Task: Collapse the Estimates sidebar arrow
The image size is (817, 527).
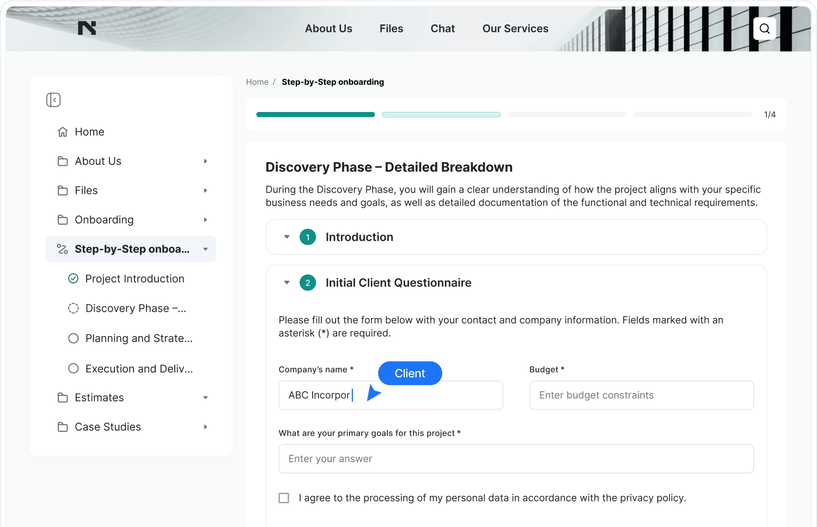Action: [205, 398]
